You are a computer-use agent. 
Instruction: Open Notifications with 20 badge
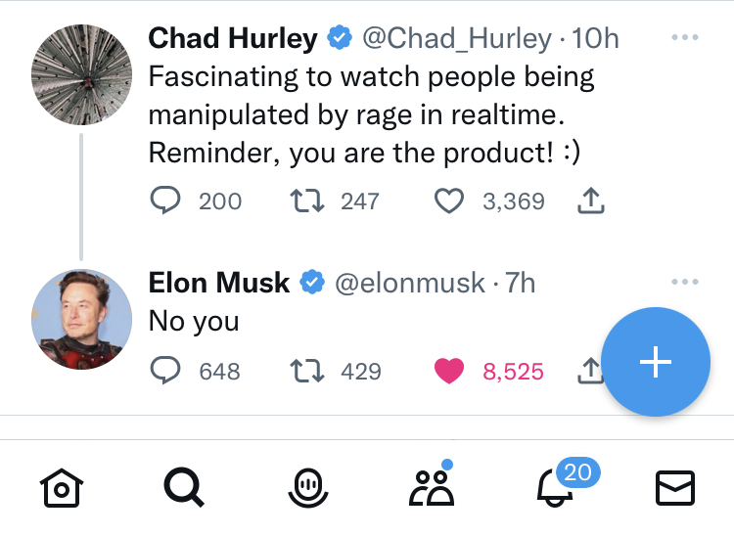pyautogui.click(x=554, y=486)
